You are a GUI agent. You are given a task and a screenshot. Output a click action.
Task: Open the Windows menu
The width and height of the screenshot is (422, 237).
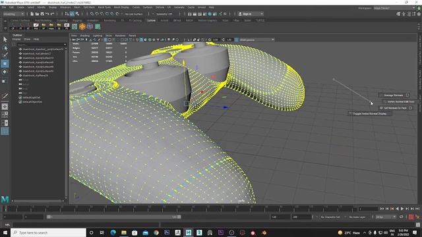(x=65, y=7)
